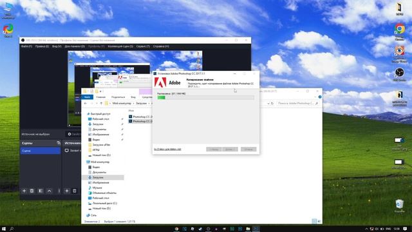Open the Explorer address bar history dropdown

point(268,103)
